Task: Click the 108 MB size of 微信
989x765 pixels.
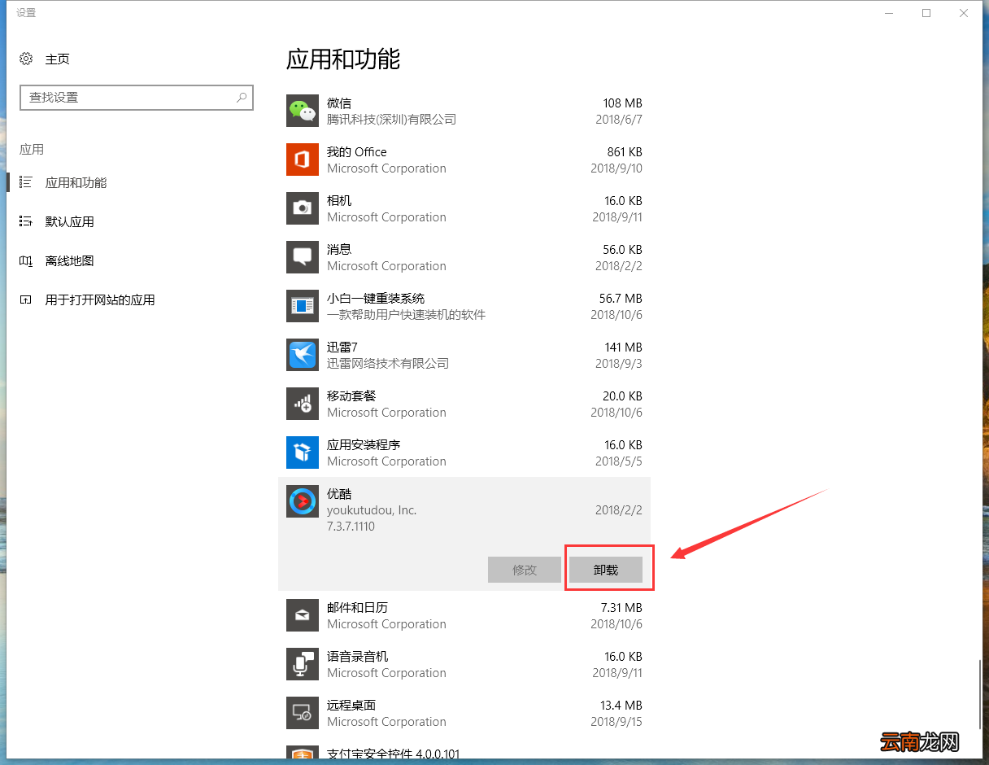Action: 623,103
